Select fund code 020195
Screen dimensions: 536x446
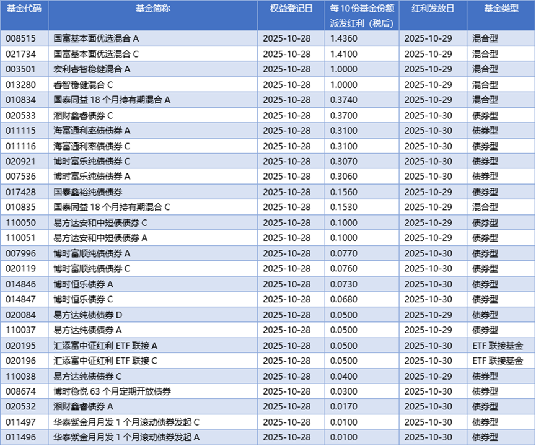pyautogui.click(x=20, y=346)
